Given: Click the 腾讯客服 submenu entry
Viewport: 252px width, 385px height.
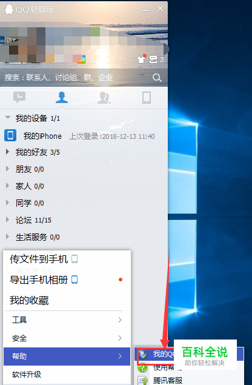Looking at the screenshot, I should (168, 380).
